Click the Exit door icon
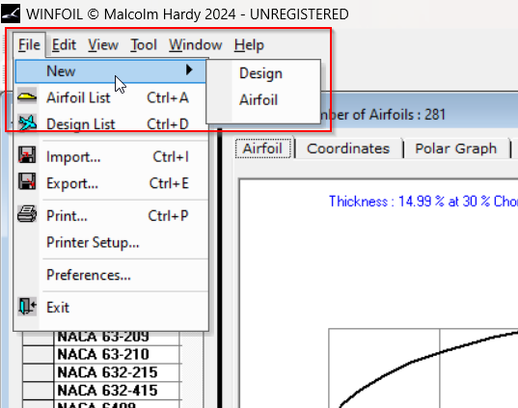This screenshot has width=518, height=408. click(27, 306)
